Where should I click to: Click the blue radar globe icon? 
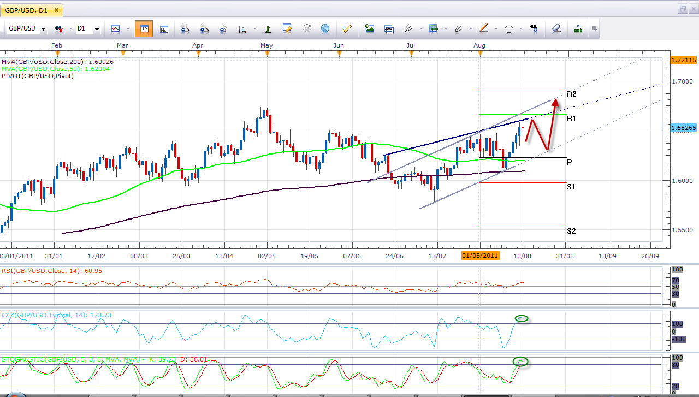(325, 29)
